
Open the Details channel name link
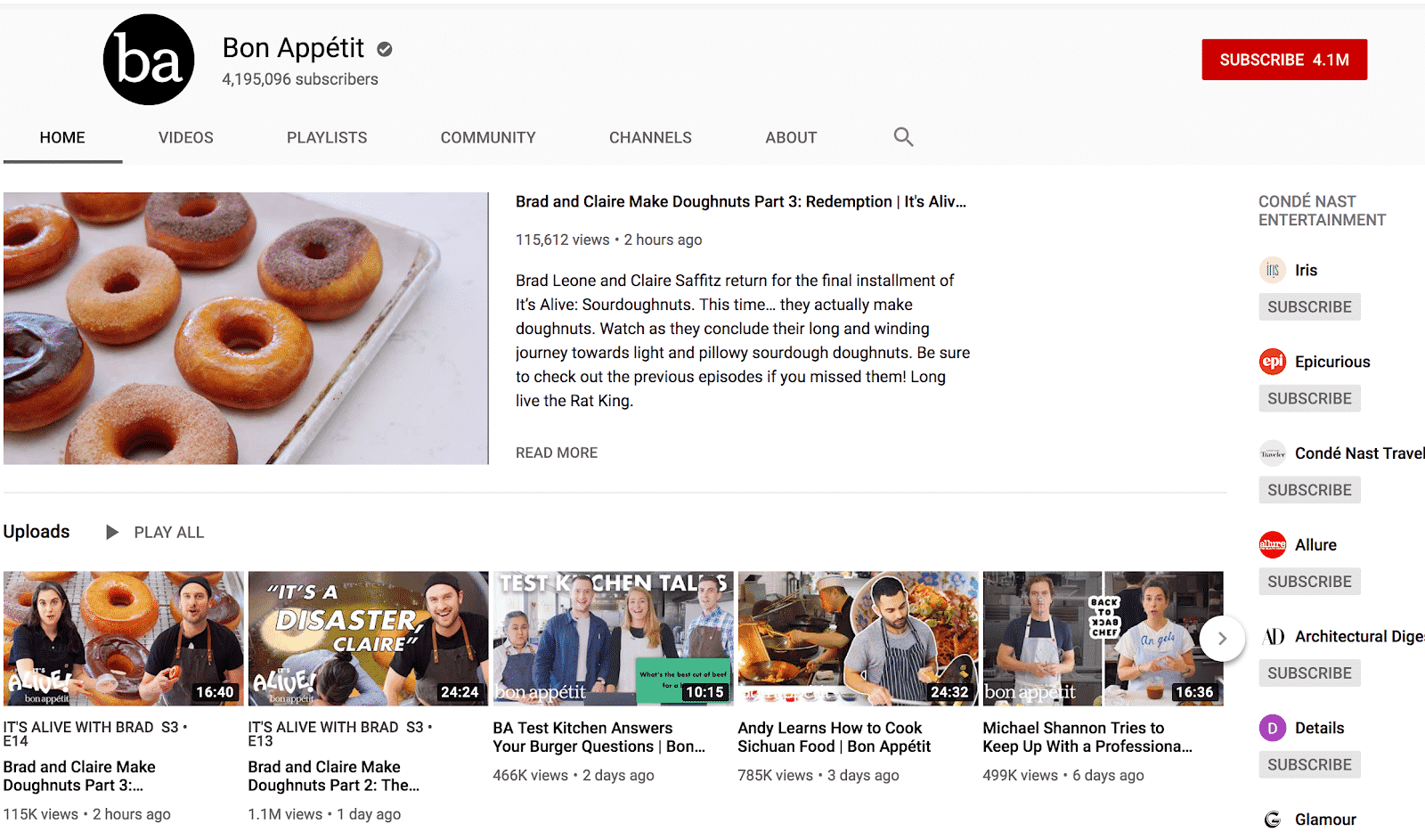tap(1319, 728)
